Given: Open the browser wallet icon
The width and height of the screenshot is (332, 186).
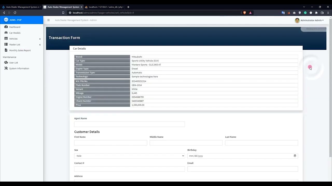Looking at the screenshot, I should tap(322, 13).
